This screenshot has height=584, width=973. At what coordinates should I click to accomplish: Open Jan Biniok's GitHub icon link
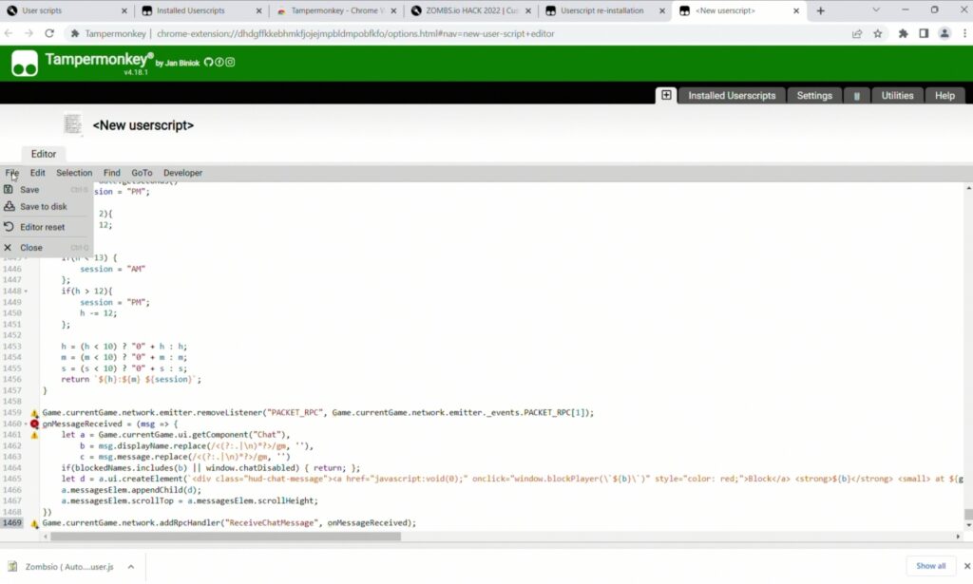pyautogui.click(x=208, y=62)
